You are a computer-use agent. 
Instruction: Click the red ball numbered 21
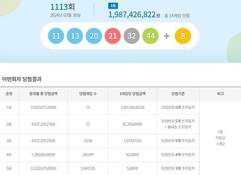[113, 36]
